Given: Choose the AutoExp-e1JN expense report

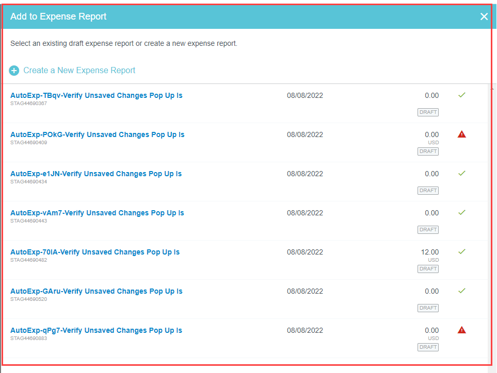Looking at the screenshot, I should [x=96, y=174].
